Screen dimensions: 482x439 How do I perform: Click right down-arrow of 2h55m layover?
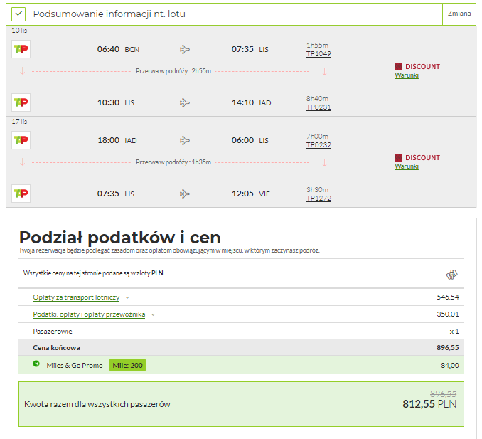(325, 71)
